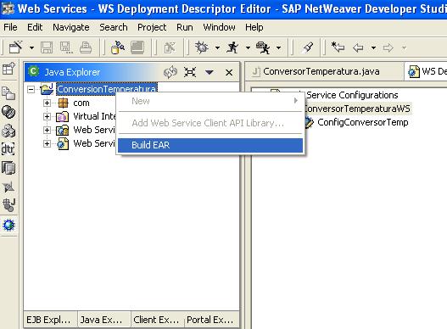Select the gray arrows perspective icon in sidebar
This screenshot has width=447, height=329.
pos(8,187)
